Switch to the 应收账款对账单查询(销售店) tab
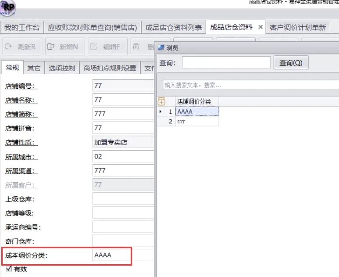The height and width of the screenshot is (277, 339). [x=92, y=27]
